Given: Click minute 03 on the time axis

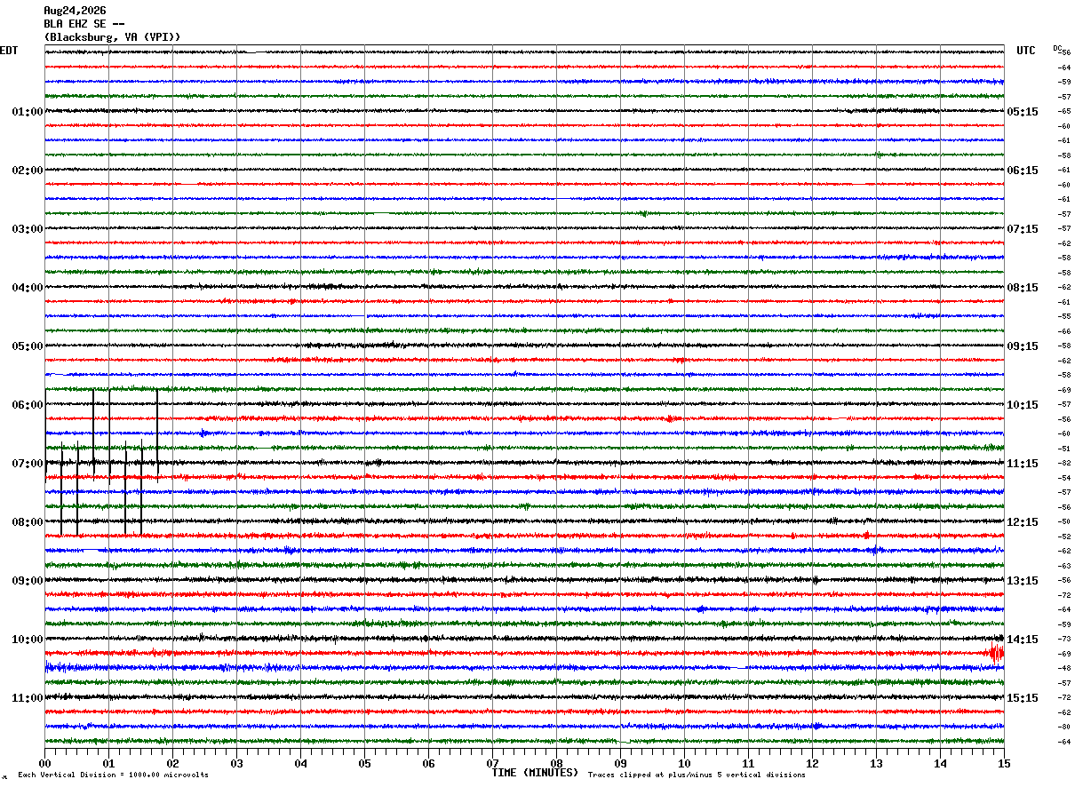Looking at the screenshot, I should pos(236,763).
